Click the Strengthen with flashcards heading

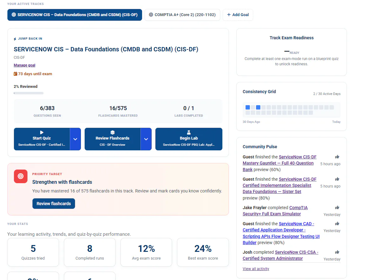click(x=62, y=182)
